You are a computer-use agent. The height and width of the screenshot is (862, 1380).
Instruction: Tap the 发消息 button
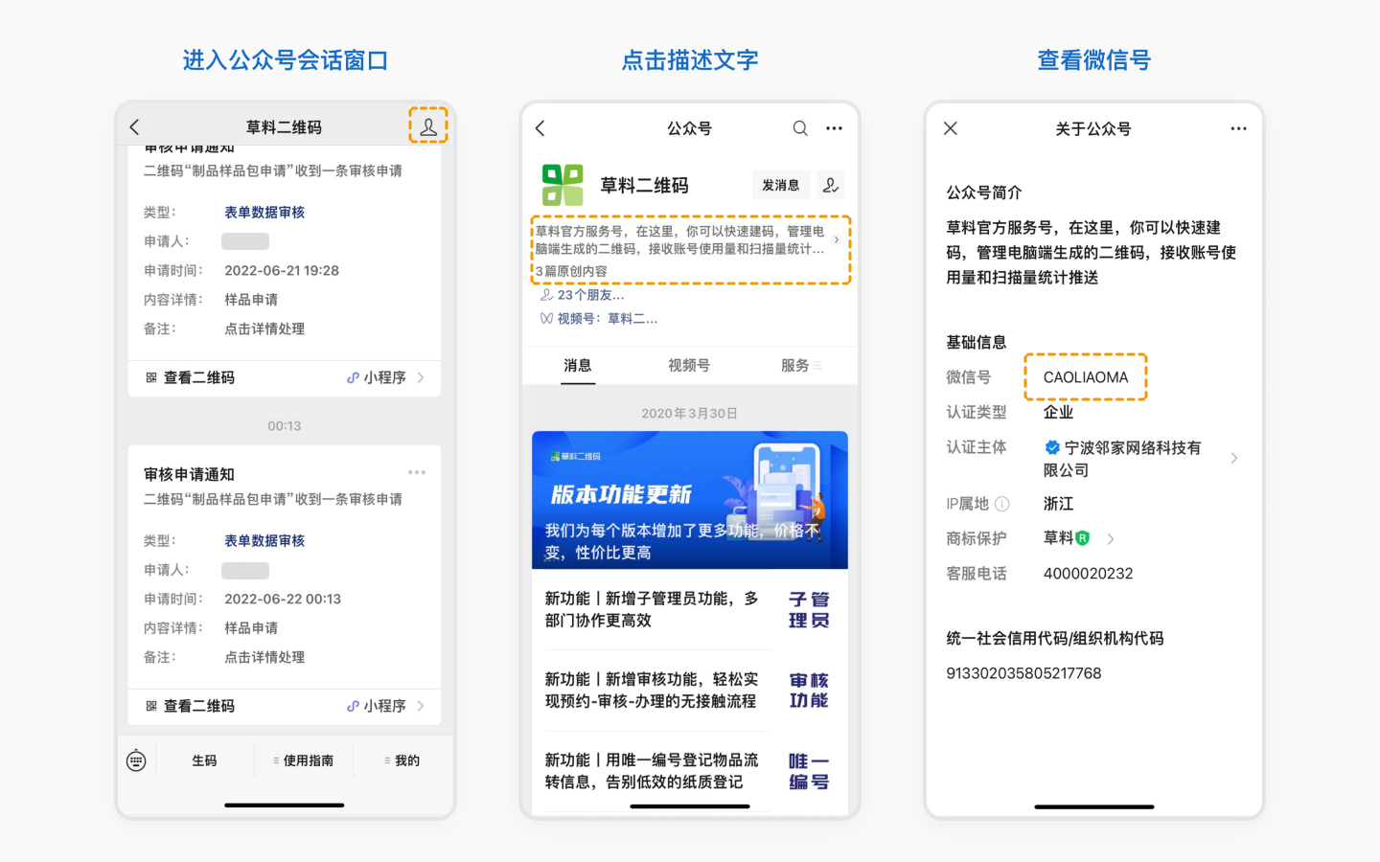point(781,185)
